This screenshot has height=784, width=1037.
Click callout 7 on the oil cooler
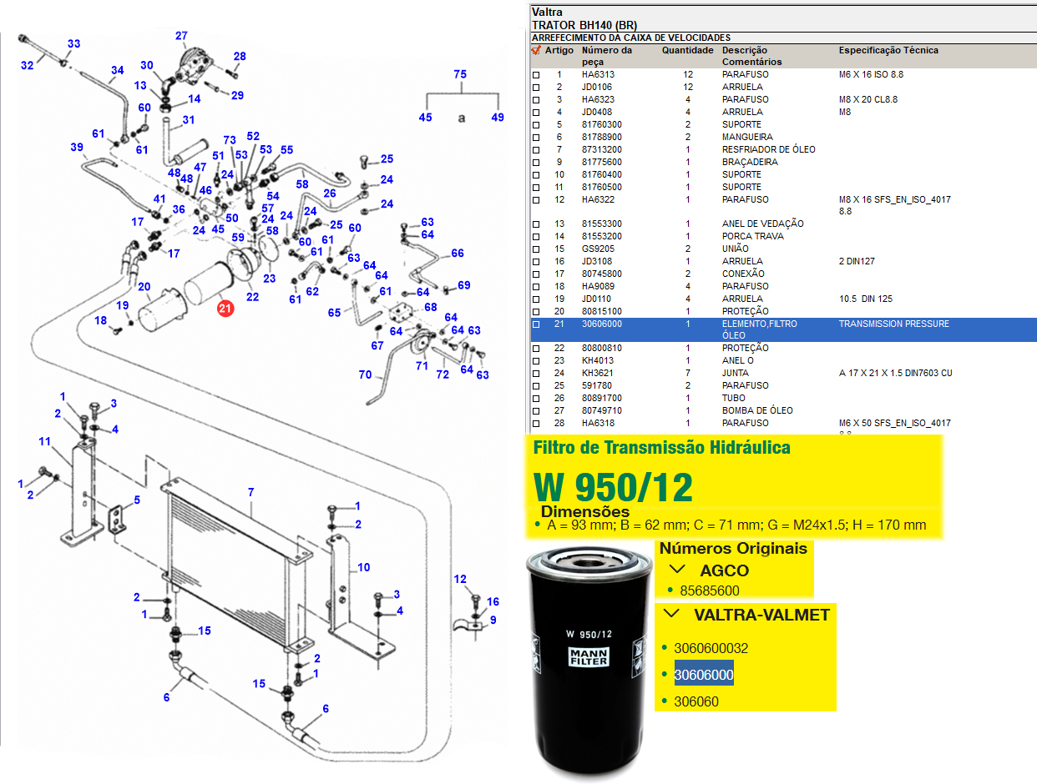click(250, 492)
